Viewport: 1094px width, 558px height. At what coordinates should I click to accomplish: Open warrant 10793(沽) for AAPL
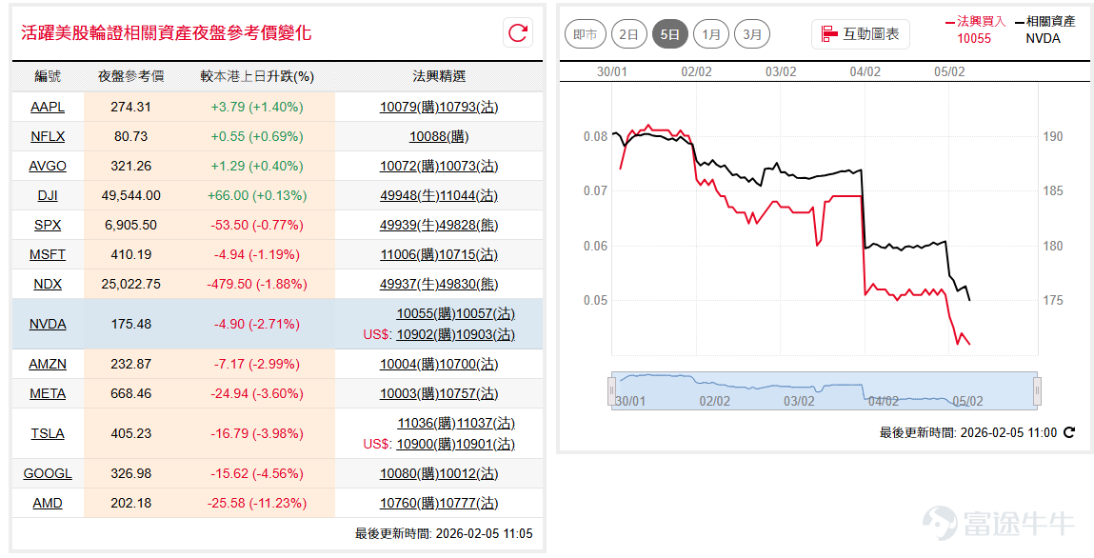pyautogui.click(x=468, y=107)
